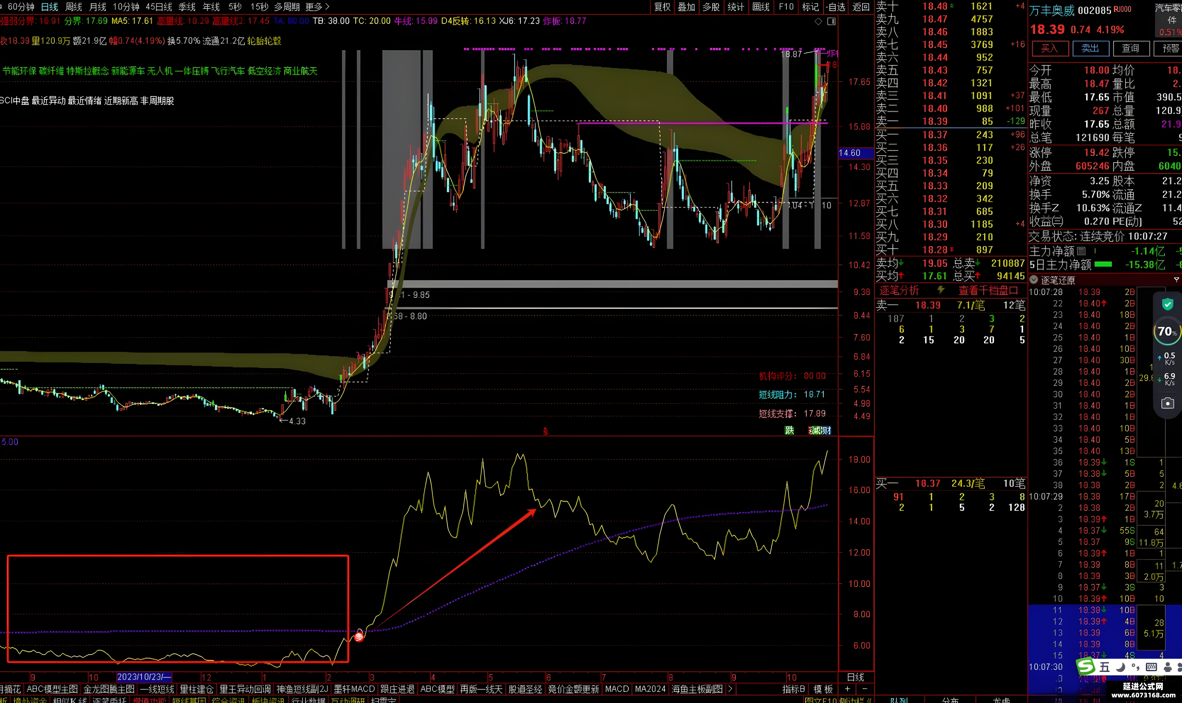Image resolution: width=1182 pixels, height=703 pixels.
Task: Switch to 周线 weekly period tab
Action: [x=74, y=7]
